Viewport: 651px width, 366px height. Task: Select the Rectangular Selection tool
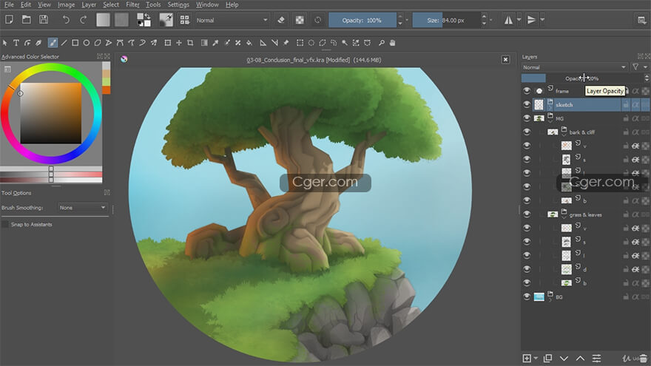tap(300, 43)
